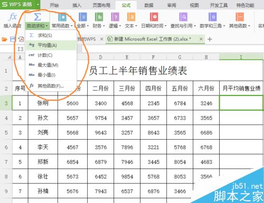264x203 pixels.
Task: Expand the 自动求和 dropdown arrow
Action: point(46,26)
